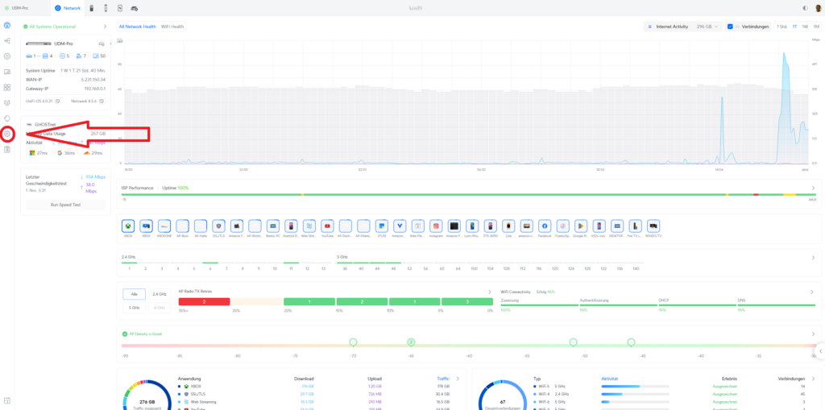Click the first XBOX app icon

[x=128, y=226]
